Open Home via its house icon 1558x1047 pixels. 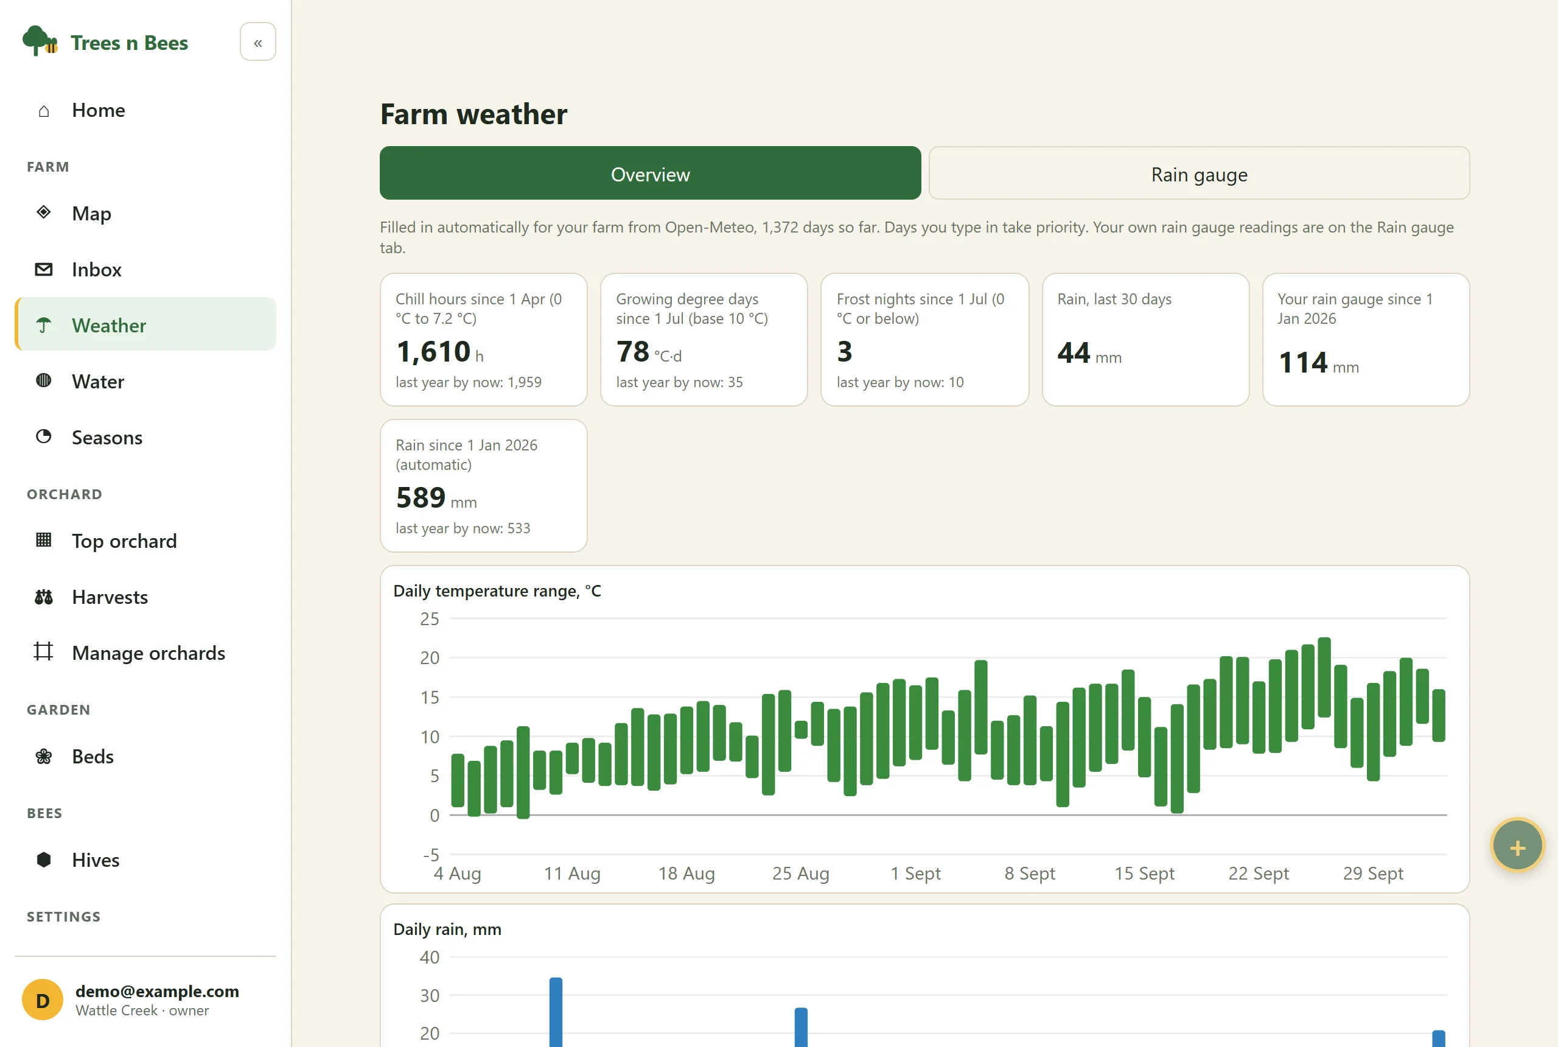44,110
